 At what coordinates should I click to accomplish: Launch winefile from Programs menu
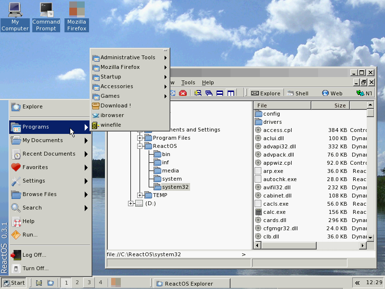(x=130, y=125)
